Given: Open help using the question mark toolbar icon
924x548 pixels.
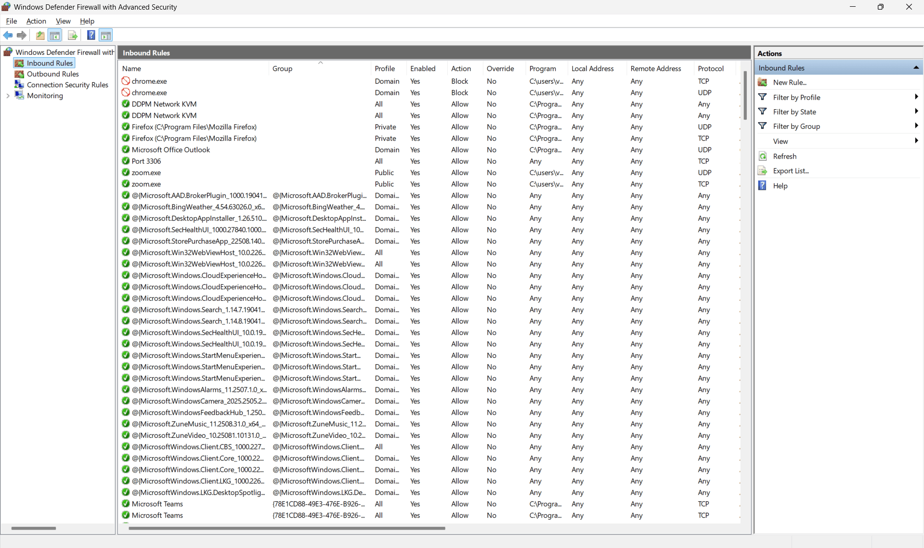Looking at the screenshot, I should (x=91, y=35).
